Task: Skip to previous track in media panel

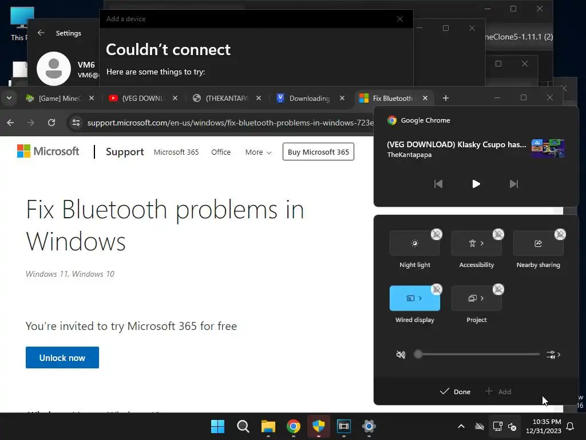Action: [438, 184]
